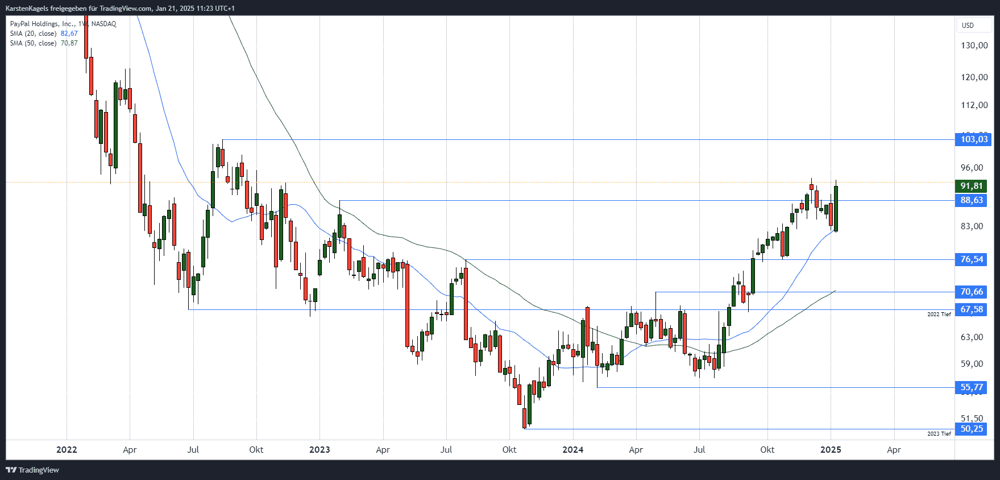Image resolution: width=1000 pixels, height=480 pixels.
Task: Click the SMA (20, close) indicator legend
Action: coord(44,34)
